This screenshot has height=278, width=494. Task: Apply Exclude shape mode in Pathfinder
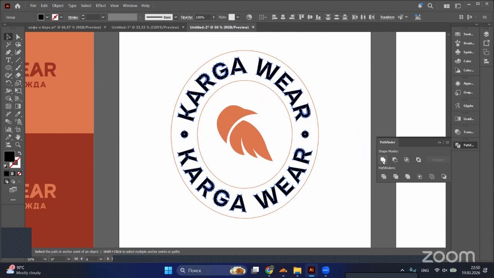419,160
